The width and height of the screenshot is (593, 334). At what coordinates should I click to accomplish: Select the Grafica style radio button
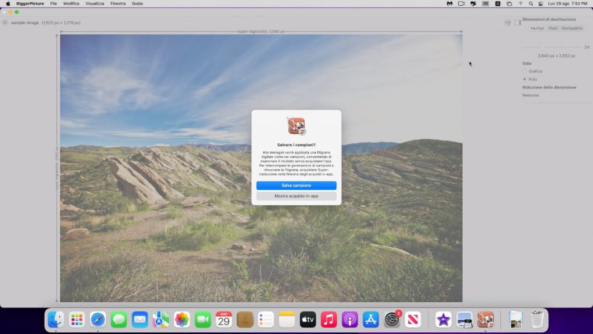click(525, 71)
